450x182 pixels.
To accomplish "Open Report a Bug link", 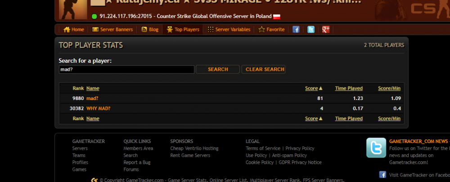I will coord(137,162).
